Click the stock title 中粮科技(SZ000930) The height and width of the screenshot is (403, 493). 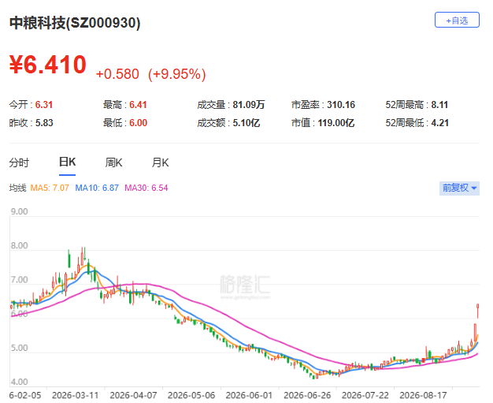point(75,23)
